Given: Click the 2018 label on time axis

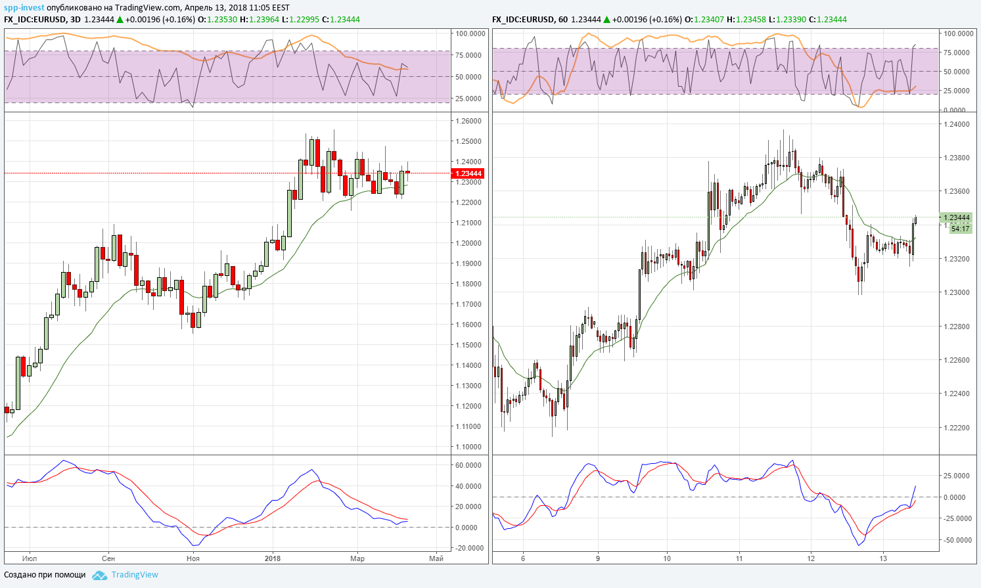Looking at the screenshot, I should pyautogui.click(x=273, y=558).
